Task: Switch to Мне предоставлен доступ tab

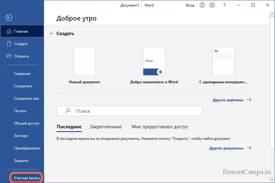Action: (x=160, y=127)
